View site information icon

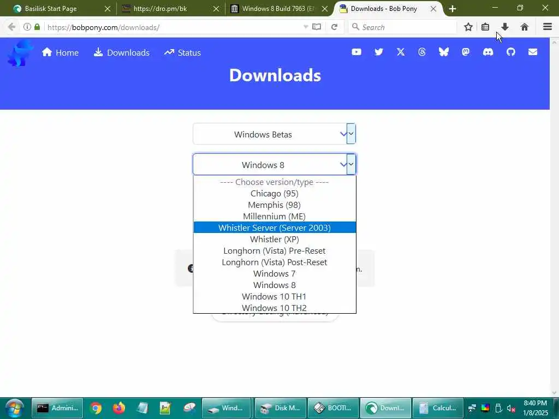pyautogui.click(x=27, y=27)
